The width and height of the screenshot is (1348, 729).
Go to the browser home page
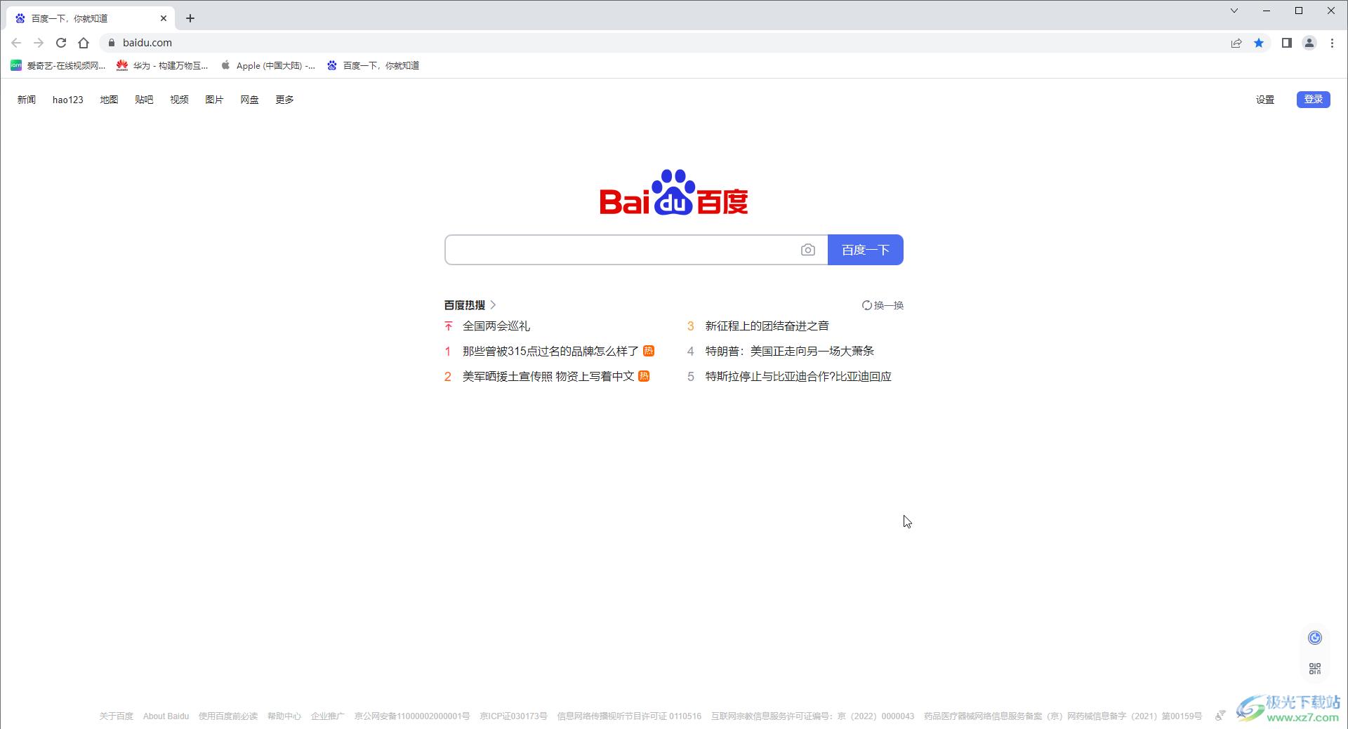84,43
